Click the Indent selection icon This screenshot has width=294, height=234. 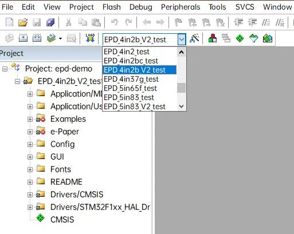[x=238, y=22]
